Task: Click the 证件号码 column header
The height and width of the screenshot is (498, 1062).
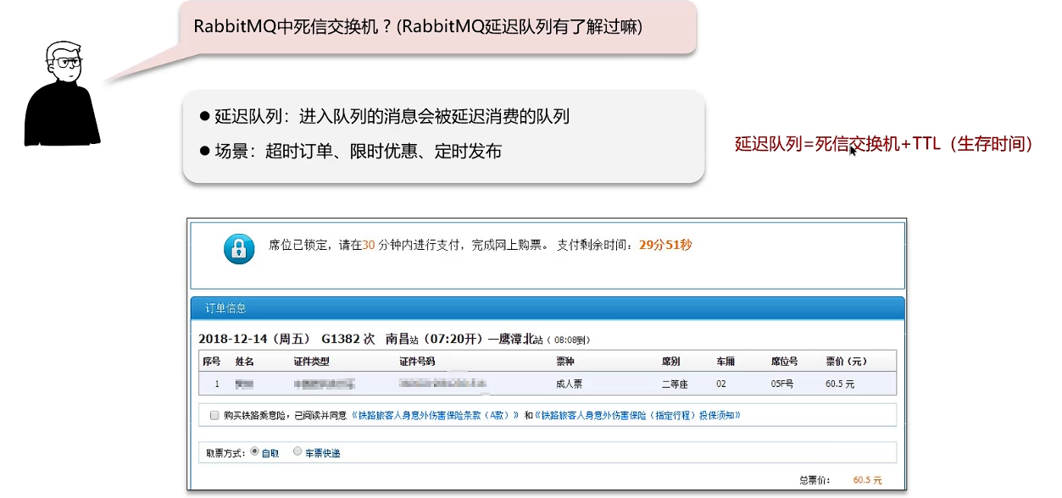Action: point(417,362)
